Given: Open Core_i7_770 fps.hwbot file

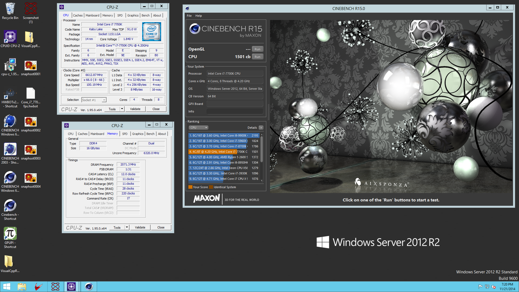Looking at the screenshot, I should [x=31, y=98].
